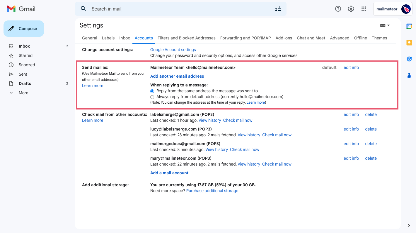Delete the mary@mailmeteor.com POP3 account
416x233 pixels.
371,158
